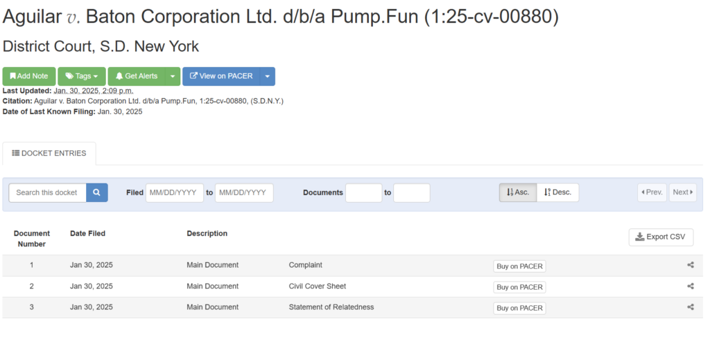Click the Citation line text
The width and height of the screenshot is (710, 339).
pos(143,101)
